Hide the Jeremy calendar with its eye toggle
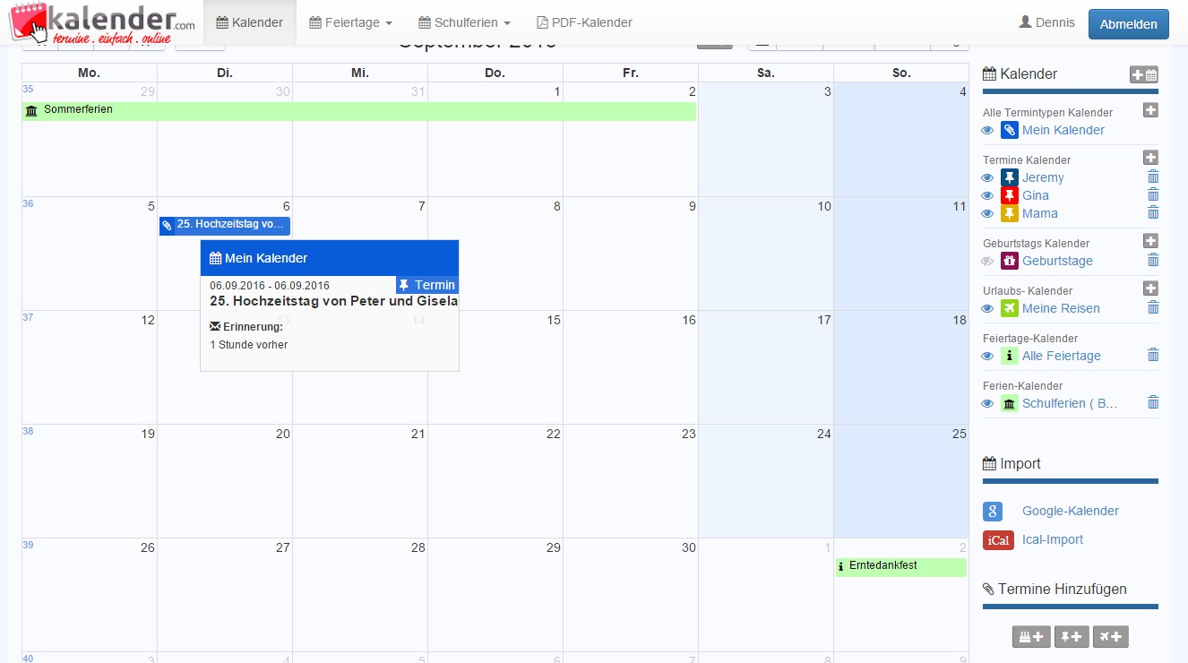This screenshot has width=1188, height=663. coord(987,177)
